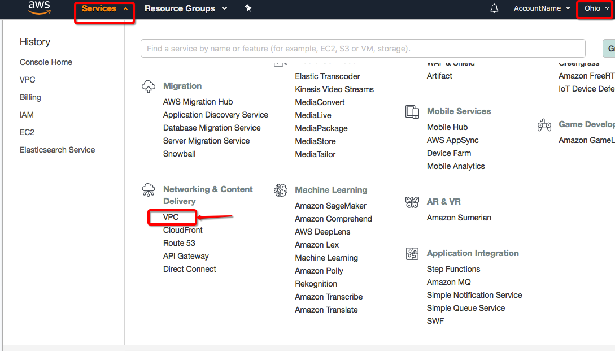Click the AR & VR butterfly icon
This screenshot has height=351, width=615.
tap(412, 202)
